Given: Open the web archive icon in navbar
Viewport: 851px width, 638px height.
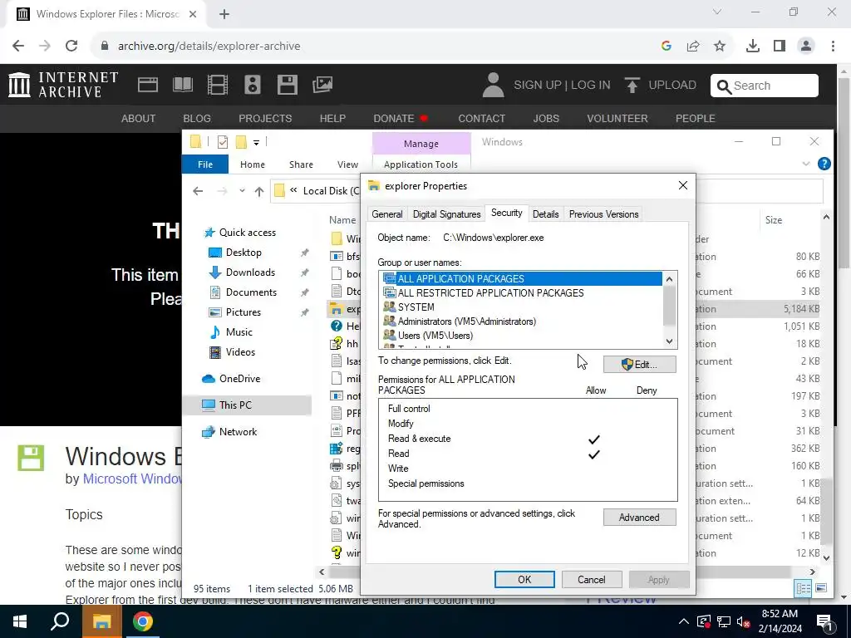Looking at the screenshot, I should [x=148, y=85].
